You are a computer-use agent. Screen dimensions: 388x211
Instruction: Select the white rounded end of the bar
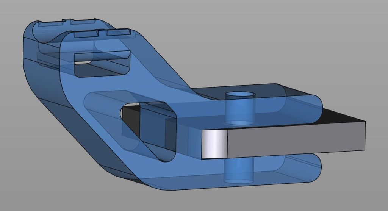click(x=214, y=144)
